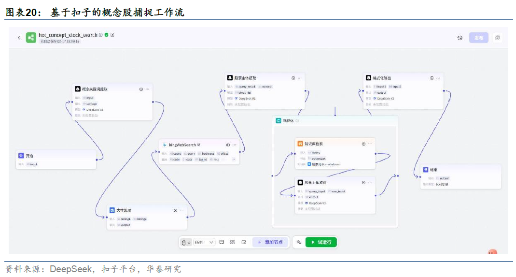Click the output port dot of 开始 node
Viewport: 516px width, 277px height.
97,160
